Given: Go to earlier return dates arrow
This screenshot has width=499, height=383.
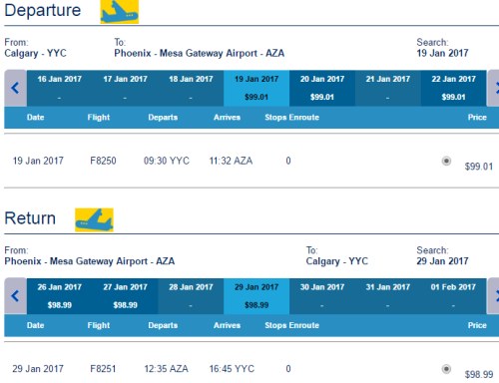Looking at the screenshot, I should tap(15, 296).
